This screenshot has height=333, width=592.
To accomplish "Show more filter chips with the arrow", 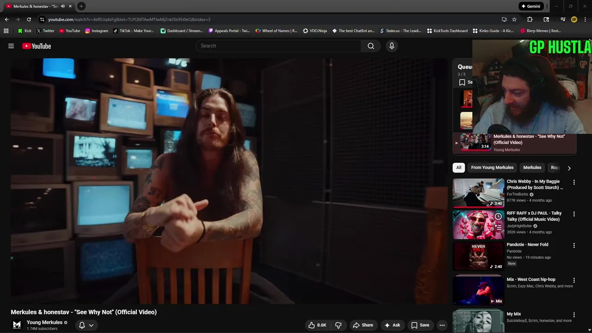I will tap(569, 168).
